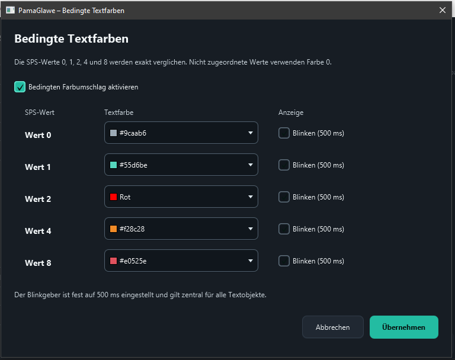This screenshot has width=455, height=360.
Task: Check Blinken (500 ms) for Wert 8
Action: pos(284,261)
